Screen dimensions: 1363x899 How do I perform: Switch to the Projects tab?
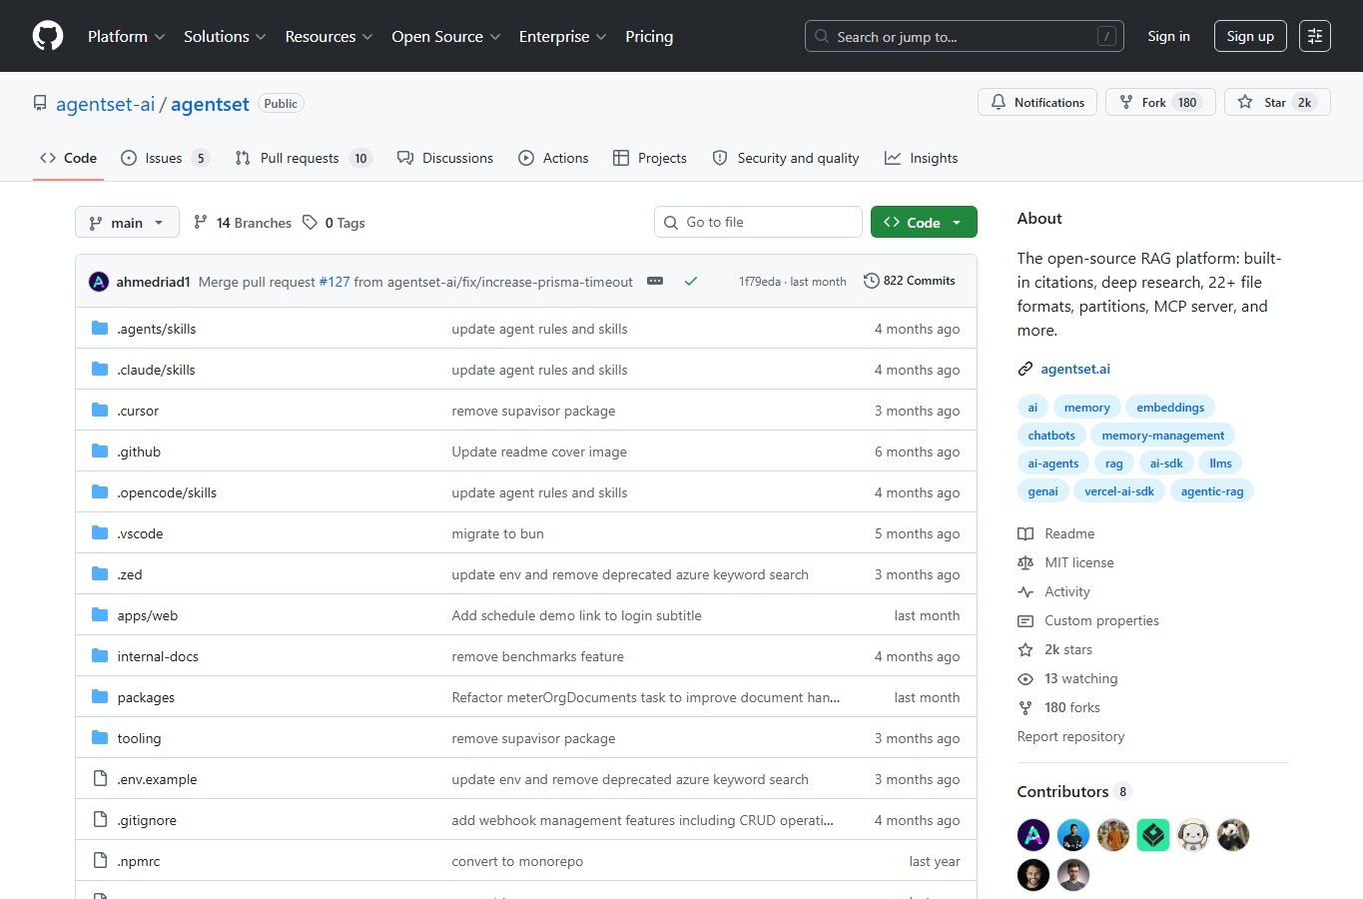click(x=650, y=158)
